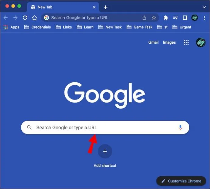Open Apps shortcut in bookmarks bar
The image size is (210, 189).
coord(11,27)
